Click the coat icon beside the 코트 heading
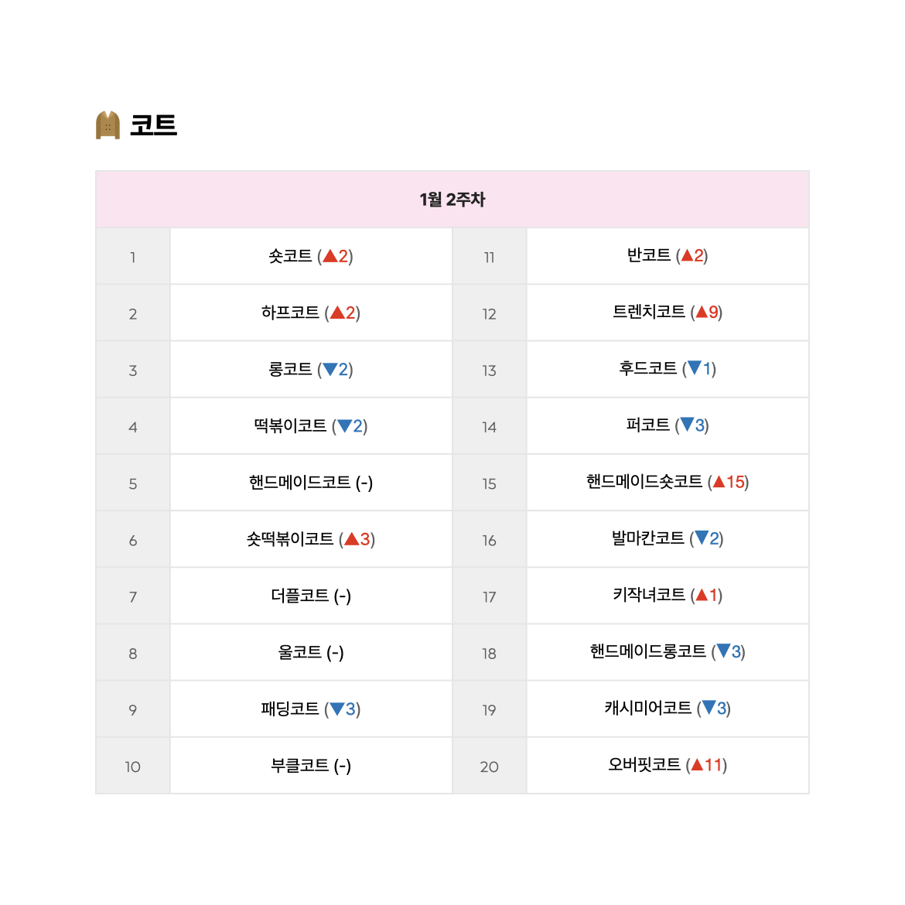This screenshot has width=905, height=905. click(108, 125)
